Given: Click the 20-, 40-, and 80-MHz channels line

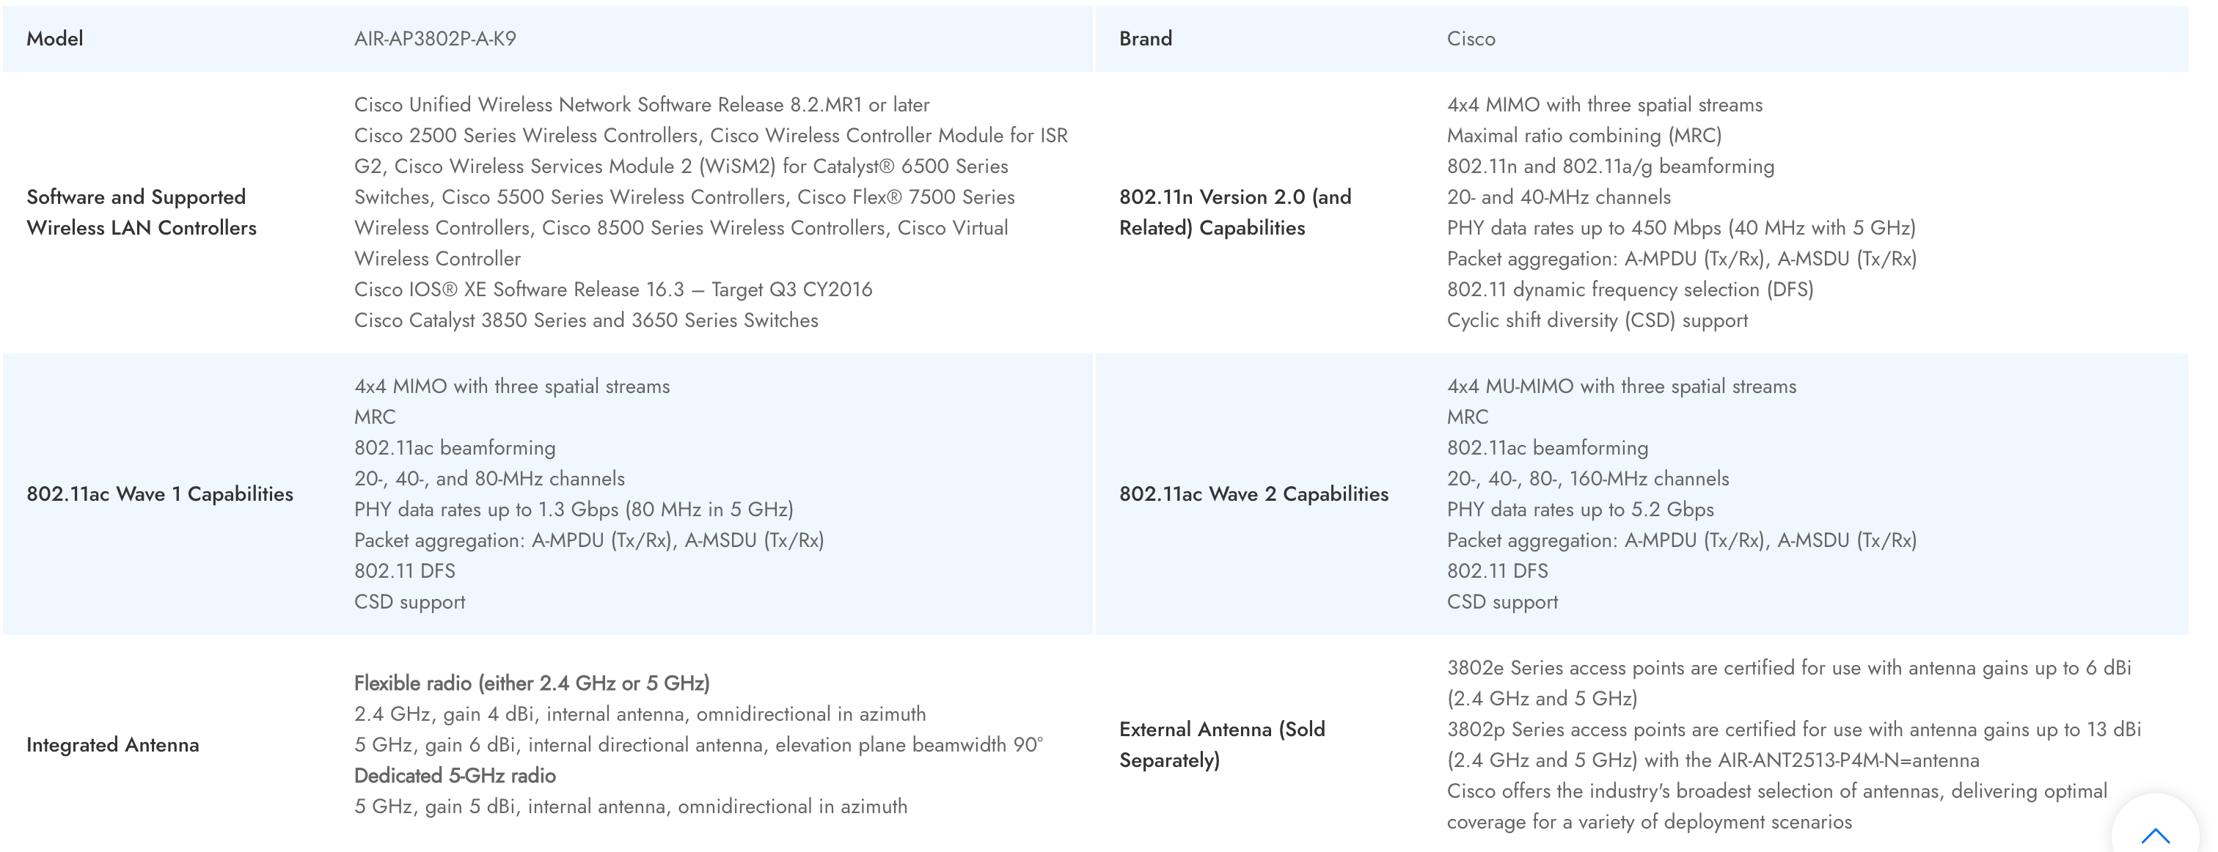Looking at the screenshot, I should pos(489,479).
